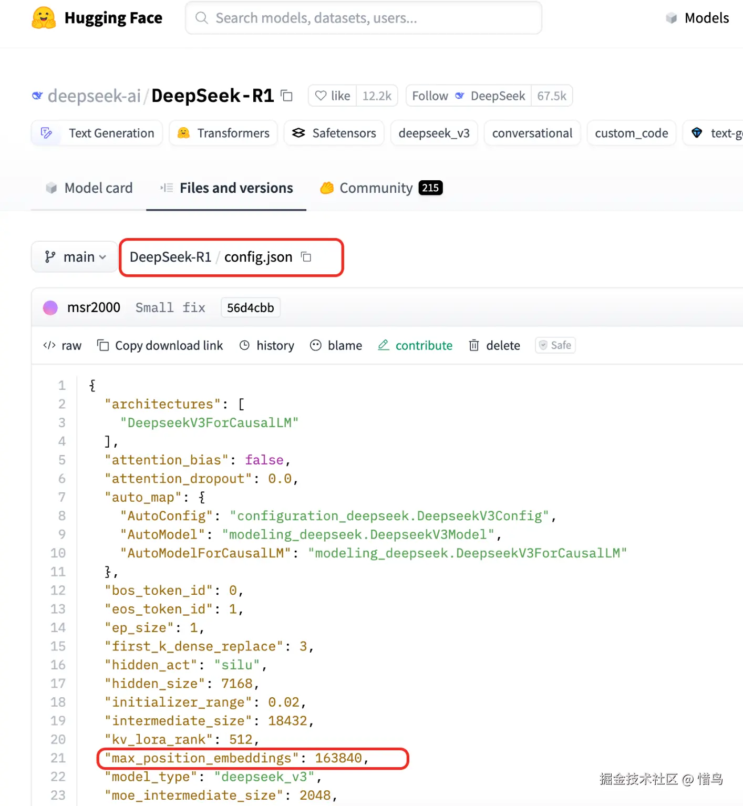Open the Small fix commit message
The image size is (743, 806).
[x=170, y=307]
